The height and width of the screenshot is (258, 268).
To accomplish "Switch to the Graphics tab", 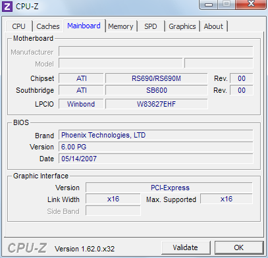I will [182, 26].
